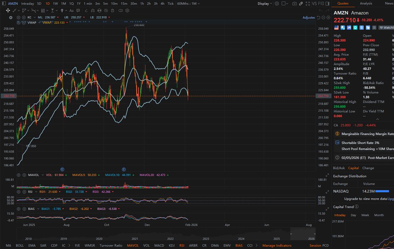Activate the pencil draw icon

click(x=301, y=4)
